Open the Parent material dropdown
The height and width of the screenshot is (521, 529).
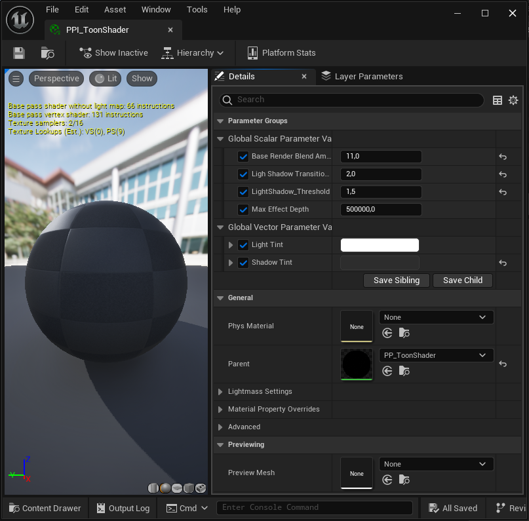tap(436, 355)
